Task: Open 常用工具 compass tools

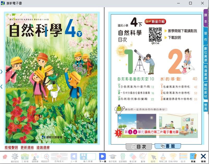Action: pyautogui.click(x=163, y=158)
